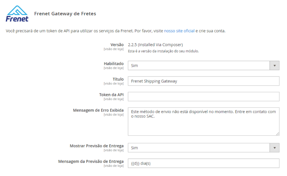Image resolution: width=287 pixels, height=176 pixels.
Task: Click the empty Token da API field
Action: pyautogui.click(x=203, y=96)
